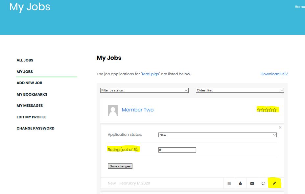Go to All Jobs in sidebar
The height and width of the screenshot is (194, 305).
(x=25, y=60)
